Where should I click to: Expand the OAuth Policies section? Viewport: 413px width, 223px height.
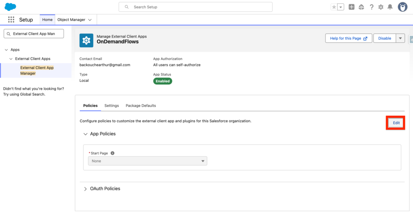coord(86,189)
